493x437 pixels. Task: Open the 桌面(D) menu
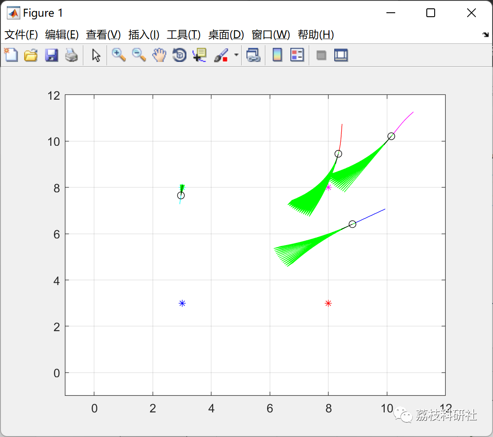226,35
